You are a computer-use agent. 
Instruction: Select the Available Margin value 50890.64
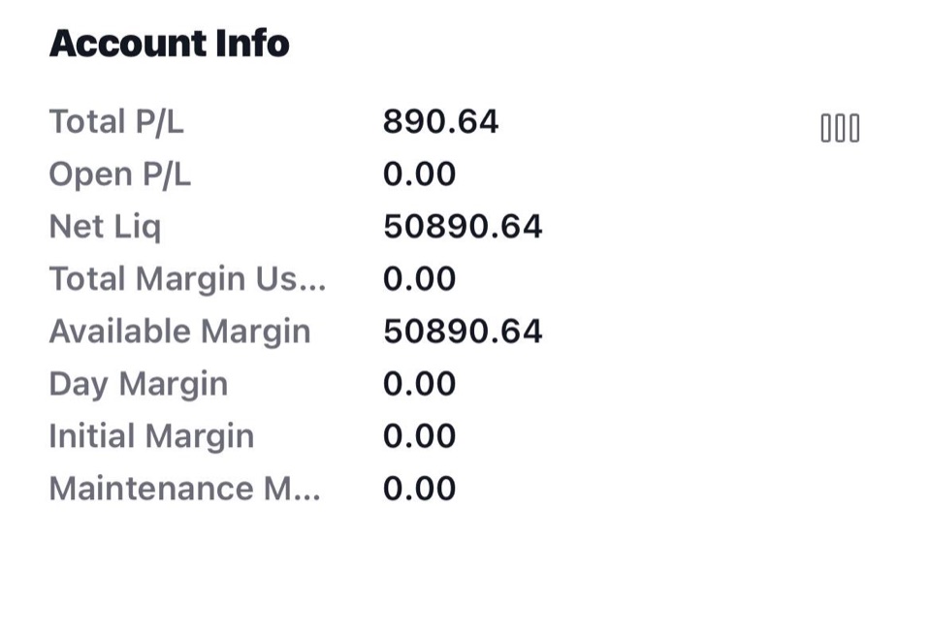coord(463,332)
